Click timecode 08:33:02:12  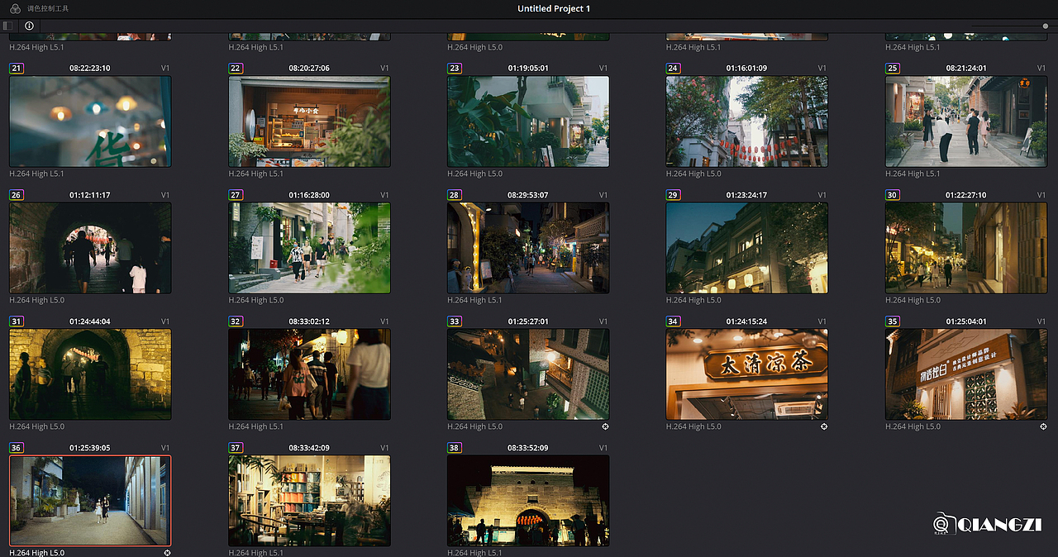(309, 321)
